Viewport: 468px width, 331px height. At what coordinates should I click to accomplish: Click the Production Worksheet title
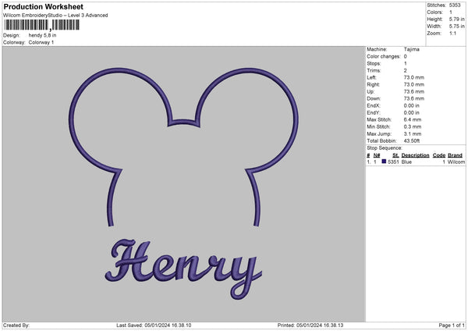coord(44,7)
